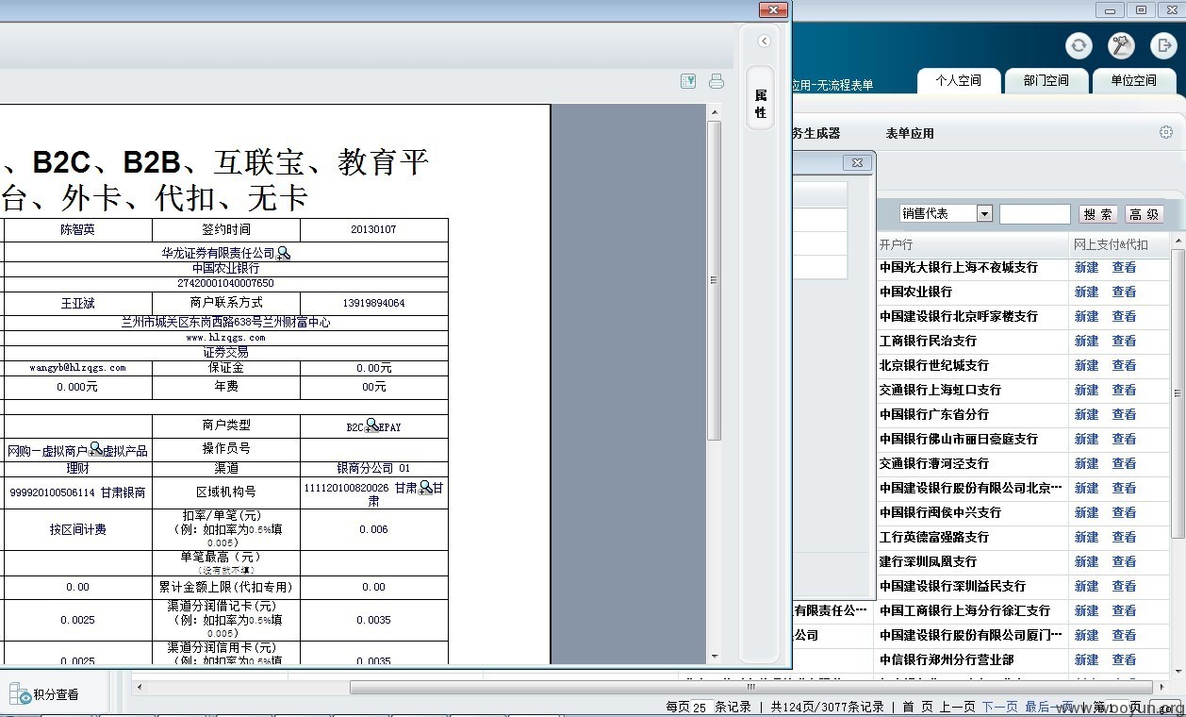Close the small popup dialog behind the form window

[857, 162]
